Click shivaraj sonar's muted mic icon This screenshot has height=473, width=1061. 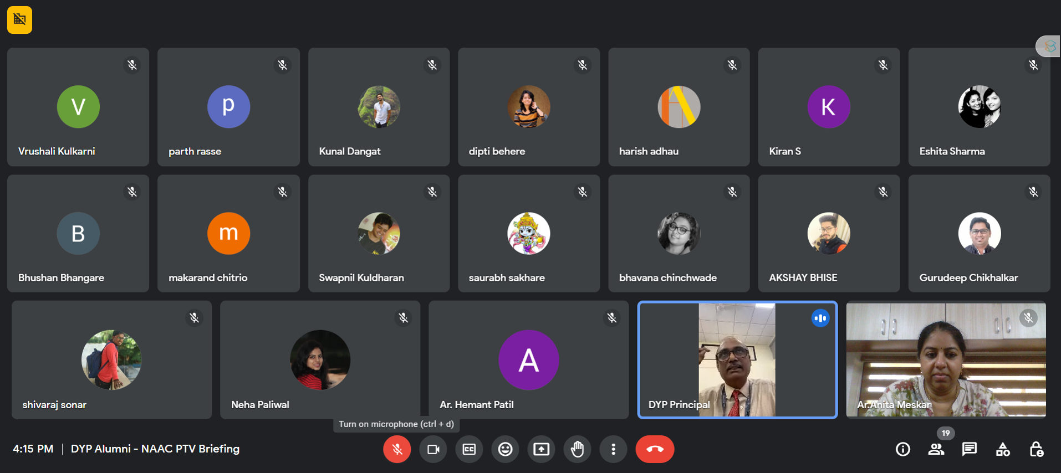(195, 318)
